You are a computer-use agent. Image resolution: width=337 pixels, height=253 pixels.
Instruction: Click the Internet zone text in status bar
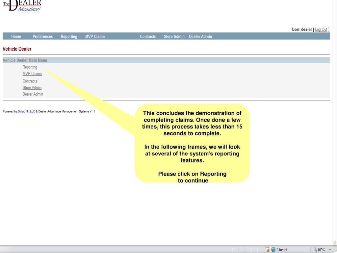[282, 250]
